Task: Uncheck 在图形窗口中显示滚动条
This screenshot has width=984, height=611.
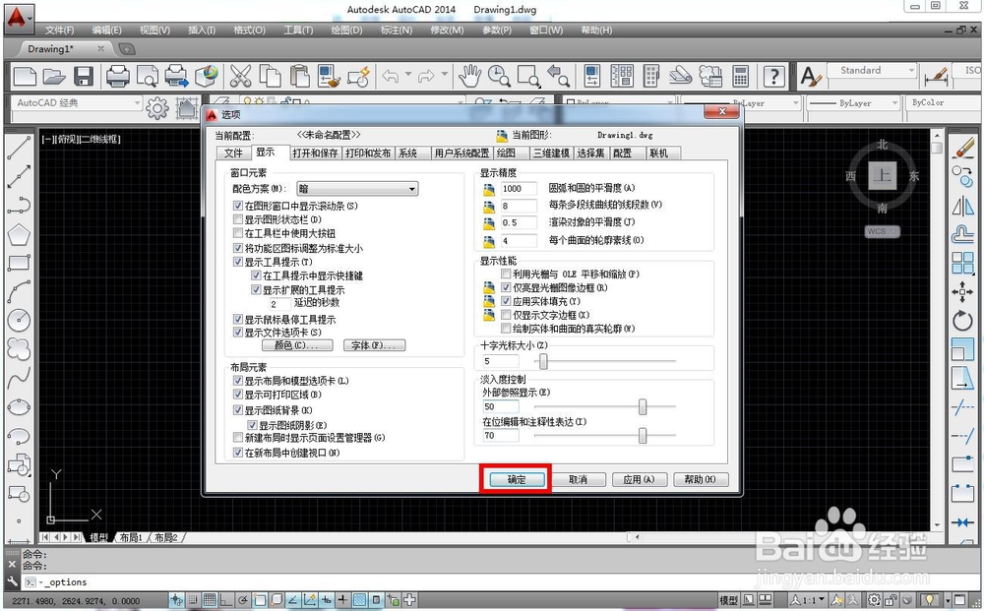Action: [x=236, y=208]
